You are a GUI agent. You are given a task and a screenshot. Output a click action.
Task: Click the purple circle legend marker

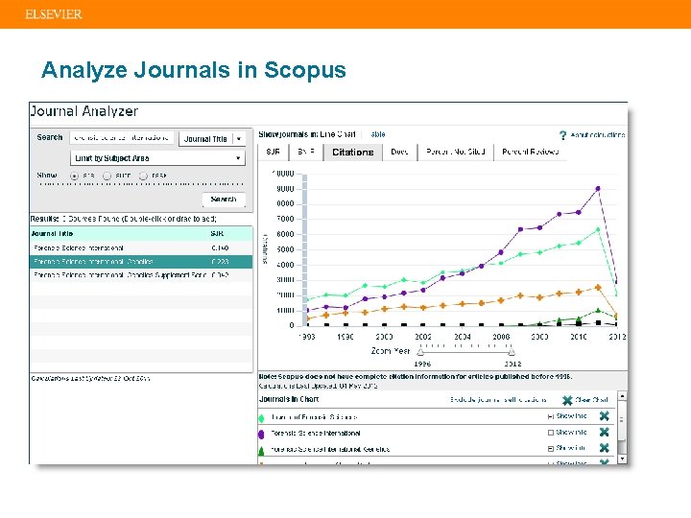click(261, 435)
